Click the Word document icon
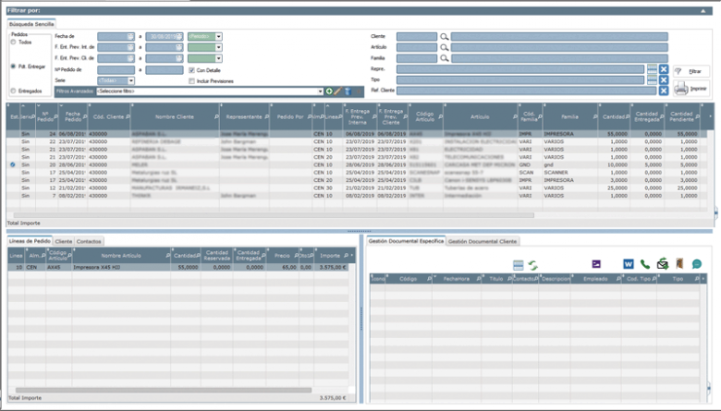721x411 pixels. (x=629, y=264)
